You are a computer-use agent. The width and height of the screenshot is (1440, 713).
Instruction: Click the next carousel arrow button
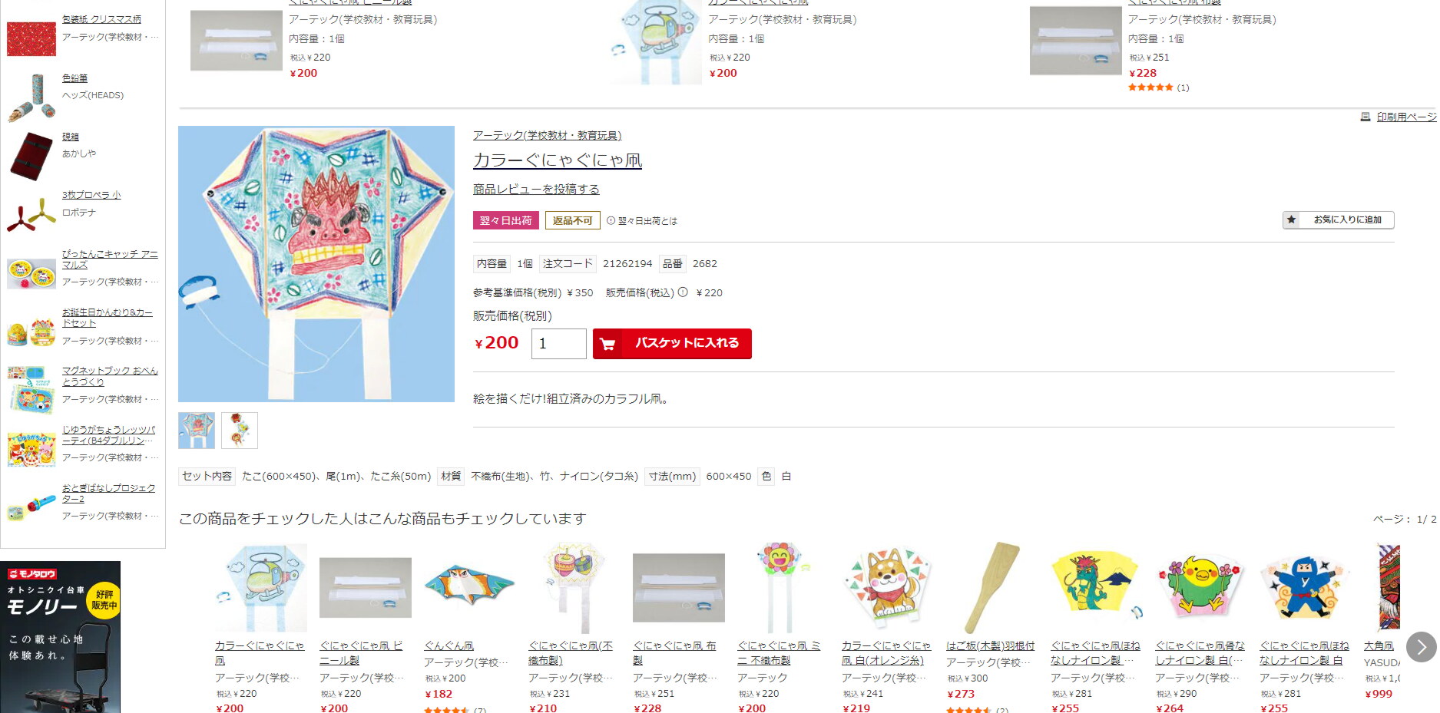tap(1421, 647)
